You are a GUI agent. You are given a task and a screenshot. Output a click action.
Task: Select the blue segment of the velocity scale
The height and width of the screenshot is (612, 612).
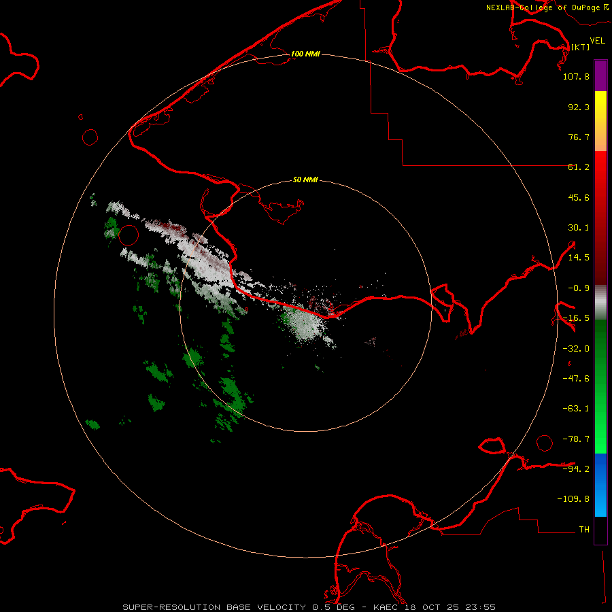point(600,485)
